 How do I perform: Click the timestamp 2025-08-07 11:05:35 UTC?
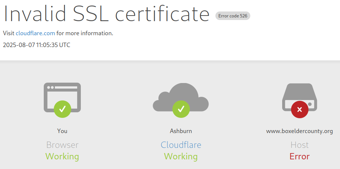37,45
